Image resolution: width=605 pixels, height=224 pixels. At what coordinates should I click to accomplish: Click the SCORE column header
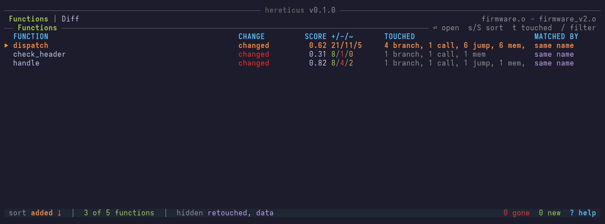click(315, 37)
